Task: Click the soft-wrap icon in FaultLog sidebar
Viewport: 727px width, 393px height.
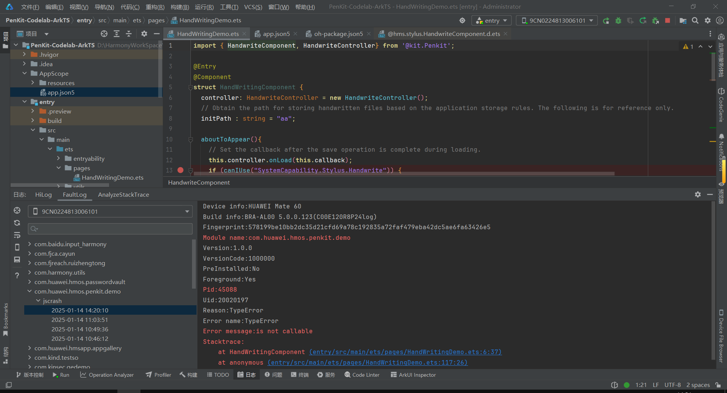Action: point(17,235)
